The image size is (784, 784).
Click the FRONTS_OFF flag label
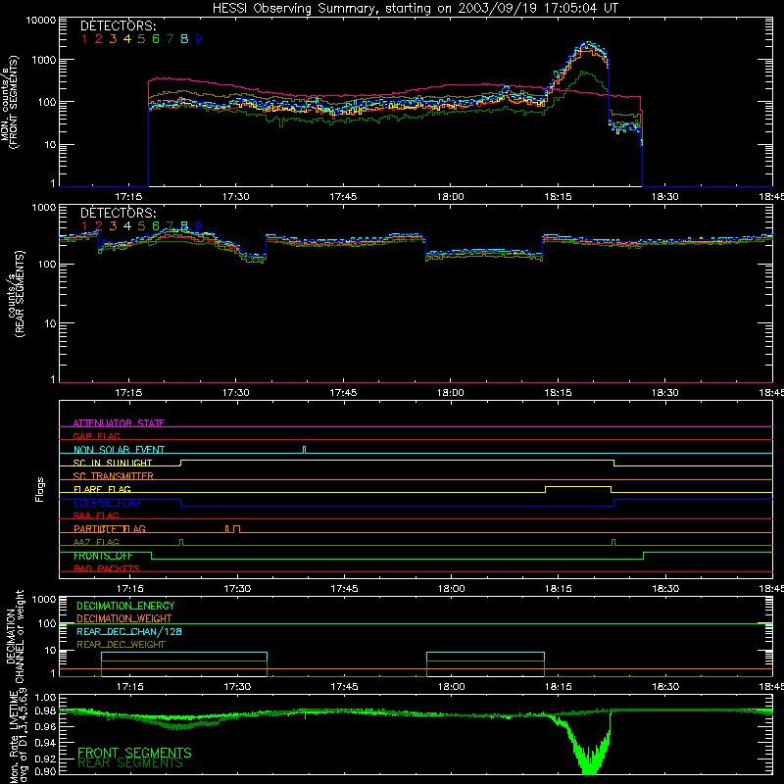(x=103, y=556)
